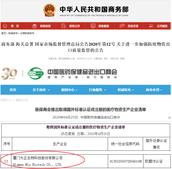Open 政务服务 menu item
172x169 pixels.
[104, 26]
